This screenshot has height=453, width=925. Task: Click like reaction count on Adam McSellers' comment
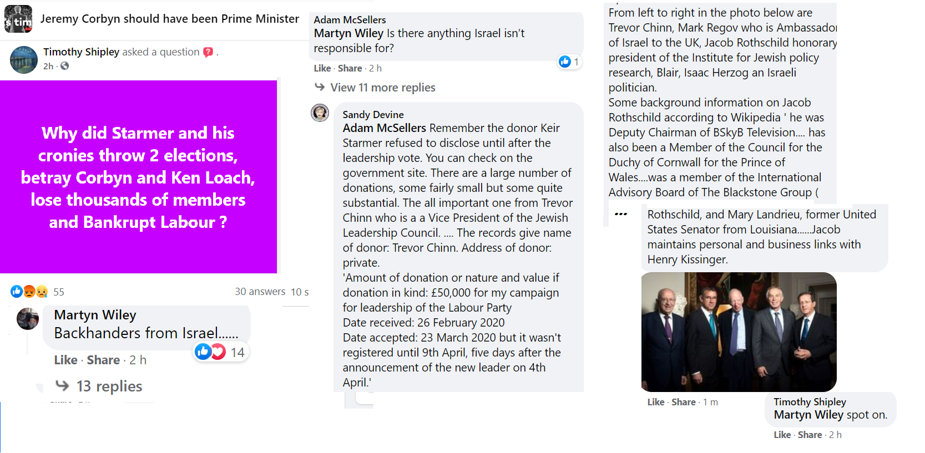[x=569, y=62]
